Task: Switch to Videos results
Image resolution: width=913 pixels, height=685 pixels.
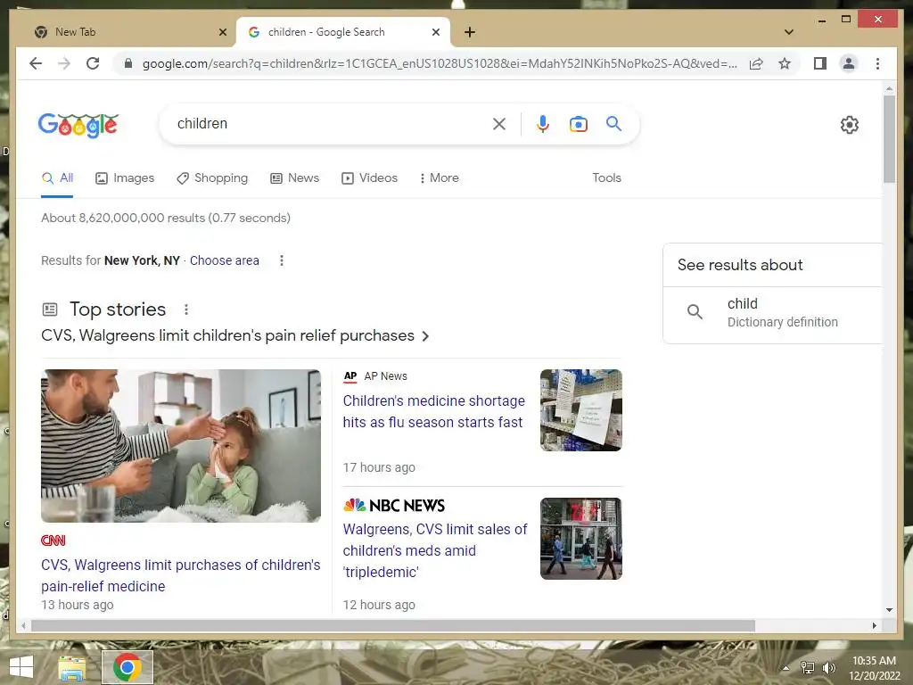Action: coord(369,178)
